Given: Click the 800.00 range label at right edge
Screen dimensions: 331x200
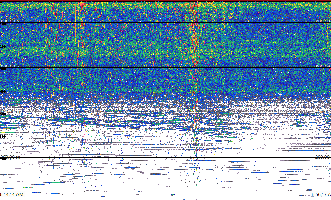Looking at the screenshot, I should click(x=323, y=21).
